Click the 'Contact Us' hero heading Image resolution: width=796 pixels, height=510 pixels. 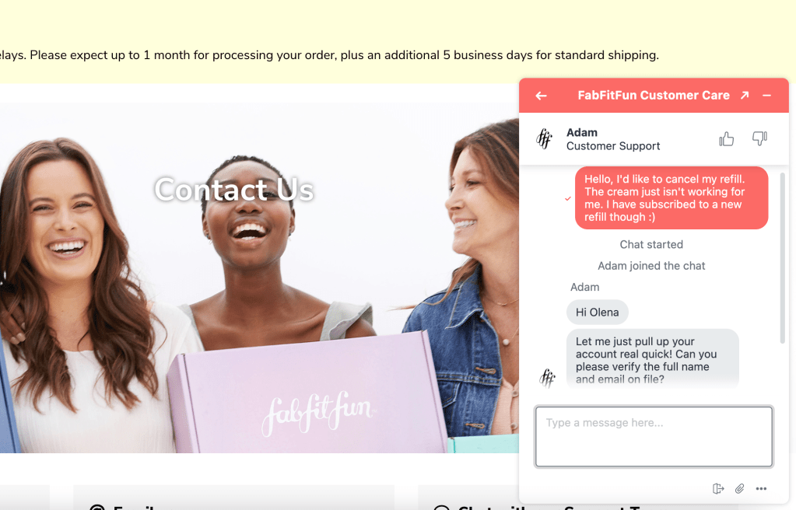click(234, 190)
